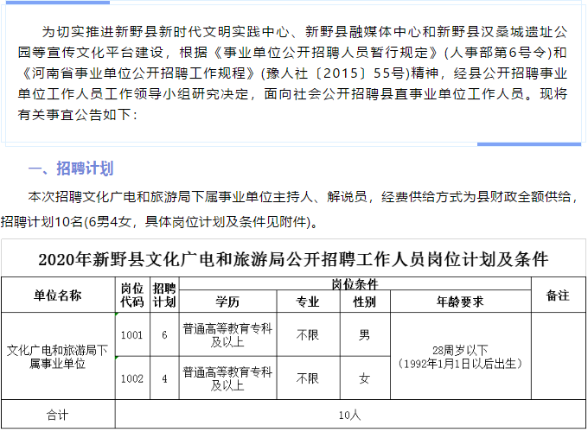588x432 pixels.
Task: Select the gender cell 男
Action: tap(364, 334)
